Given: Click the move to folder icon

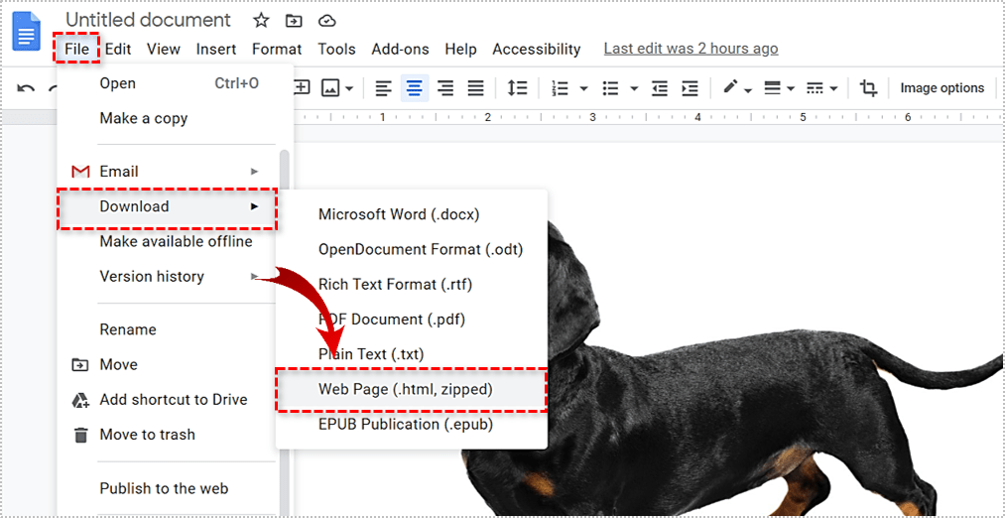Looking at the screenshot, I should (x=293, y=21).
